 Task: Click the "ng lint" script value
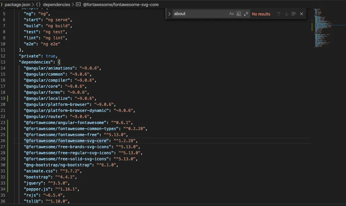tap(54, 38)
